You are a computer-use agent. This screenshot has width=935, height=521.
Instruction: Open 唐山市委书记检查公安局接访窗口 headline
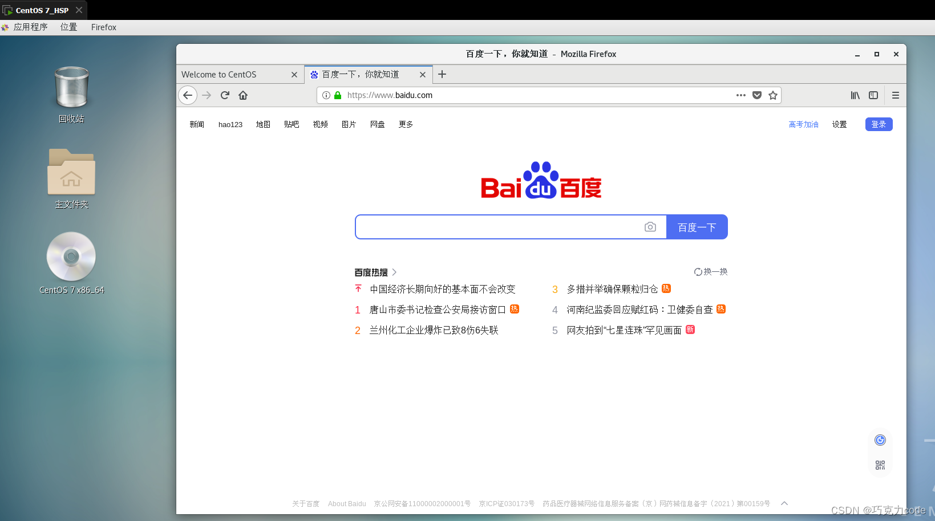point(438,310)
